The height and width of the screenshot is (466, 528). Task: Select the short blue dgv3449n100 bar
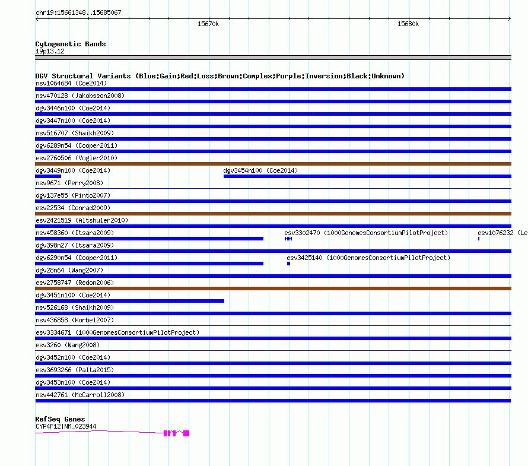click(x=48, y=176)
